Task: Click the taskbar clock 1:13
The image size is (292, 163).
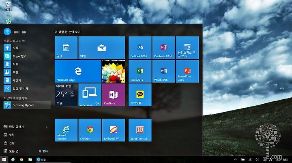Action: [282, 159]
